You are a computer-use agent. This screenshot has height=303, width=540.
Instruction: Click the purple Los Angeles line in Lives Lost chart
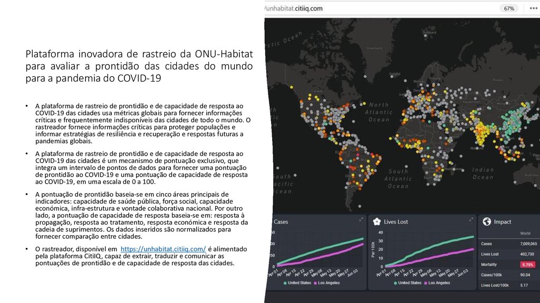tap(430, 258)
